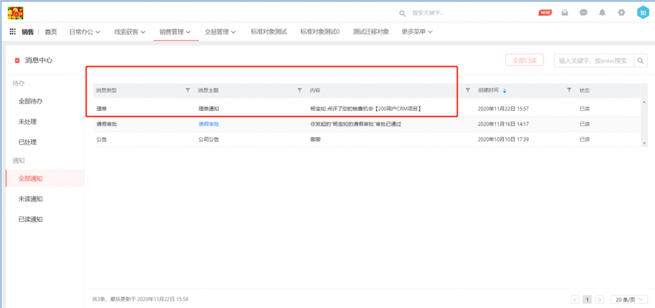Click the filter icon for 创建时间 column
Screen dimensions: 655x308
(569, 91)
